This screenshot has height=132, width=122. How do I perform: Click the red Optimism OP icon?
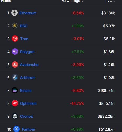click(x=15, y=103)
